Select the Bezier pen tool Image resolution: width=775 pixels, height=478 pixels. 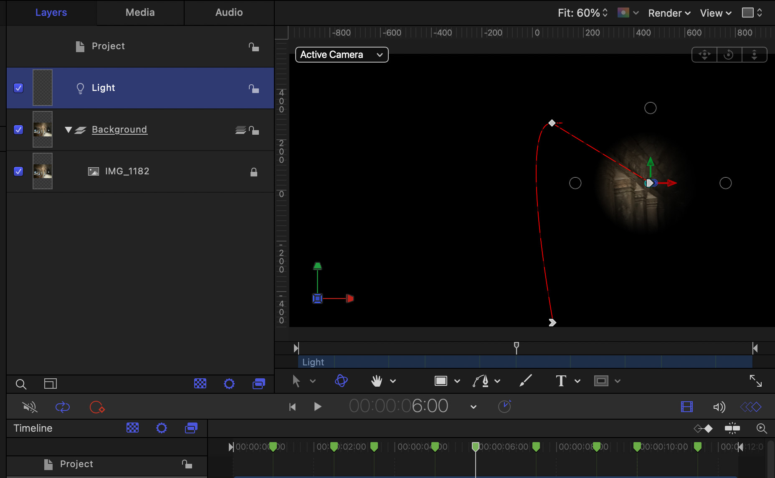pyautogui.click(x=481, y=381)
